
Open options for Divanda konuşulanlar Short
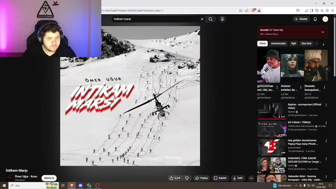click(x=324, y=87)
